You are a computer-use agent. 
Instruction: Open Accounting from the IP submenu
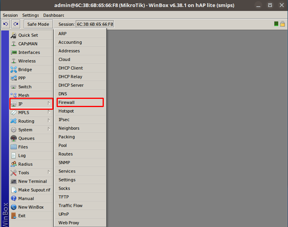(x=80, y=42)
